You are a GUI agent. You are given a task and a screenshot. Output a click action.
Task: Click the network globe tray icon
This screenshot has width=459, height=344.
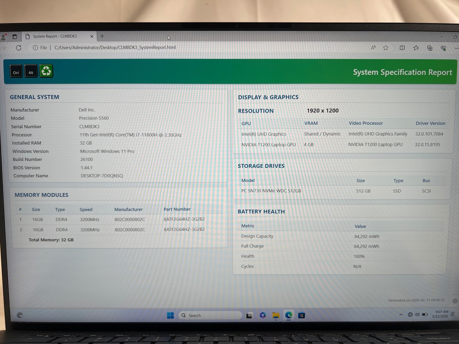tap(410, 315)
